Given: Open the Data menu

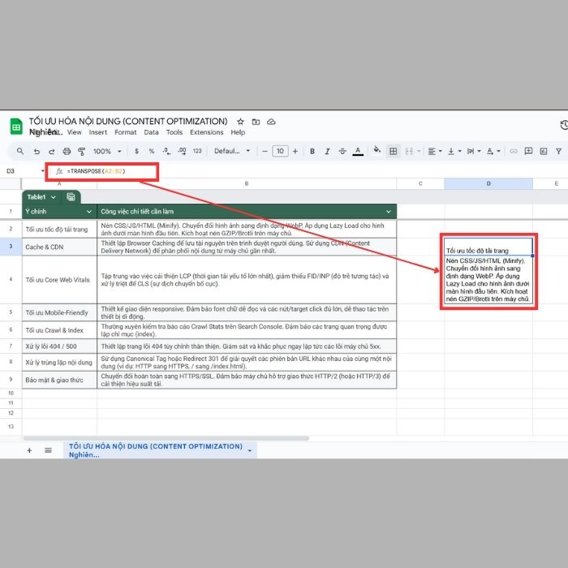Looking at the screenshot, I should [151, 132].
